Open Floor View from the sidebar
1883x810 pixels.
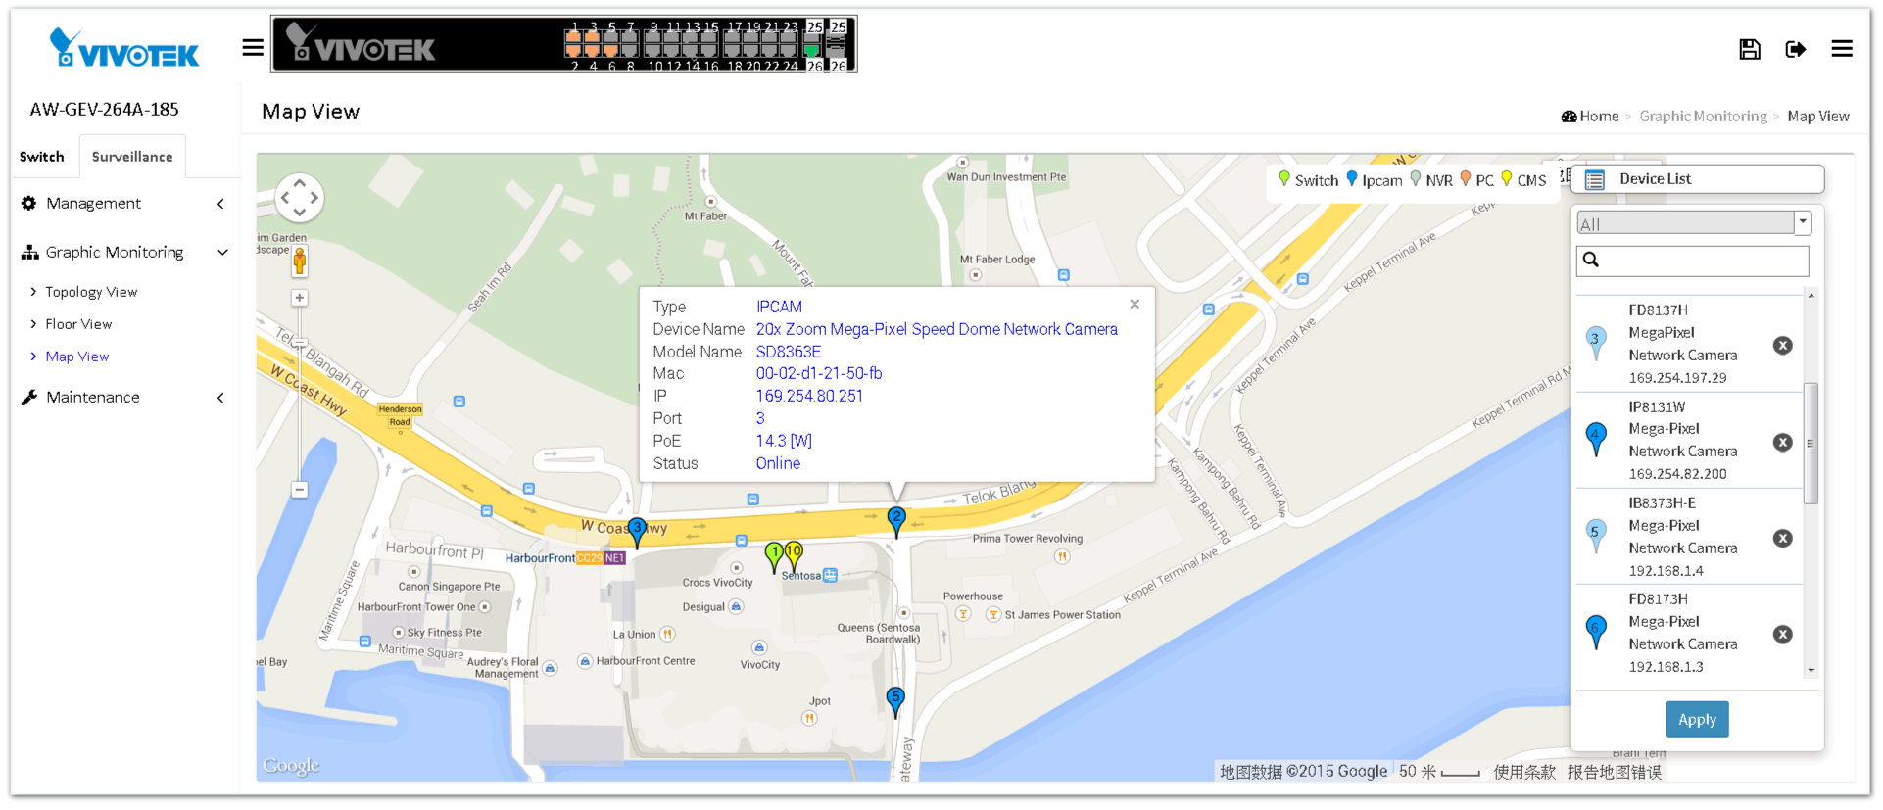point(78,324)
